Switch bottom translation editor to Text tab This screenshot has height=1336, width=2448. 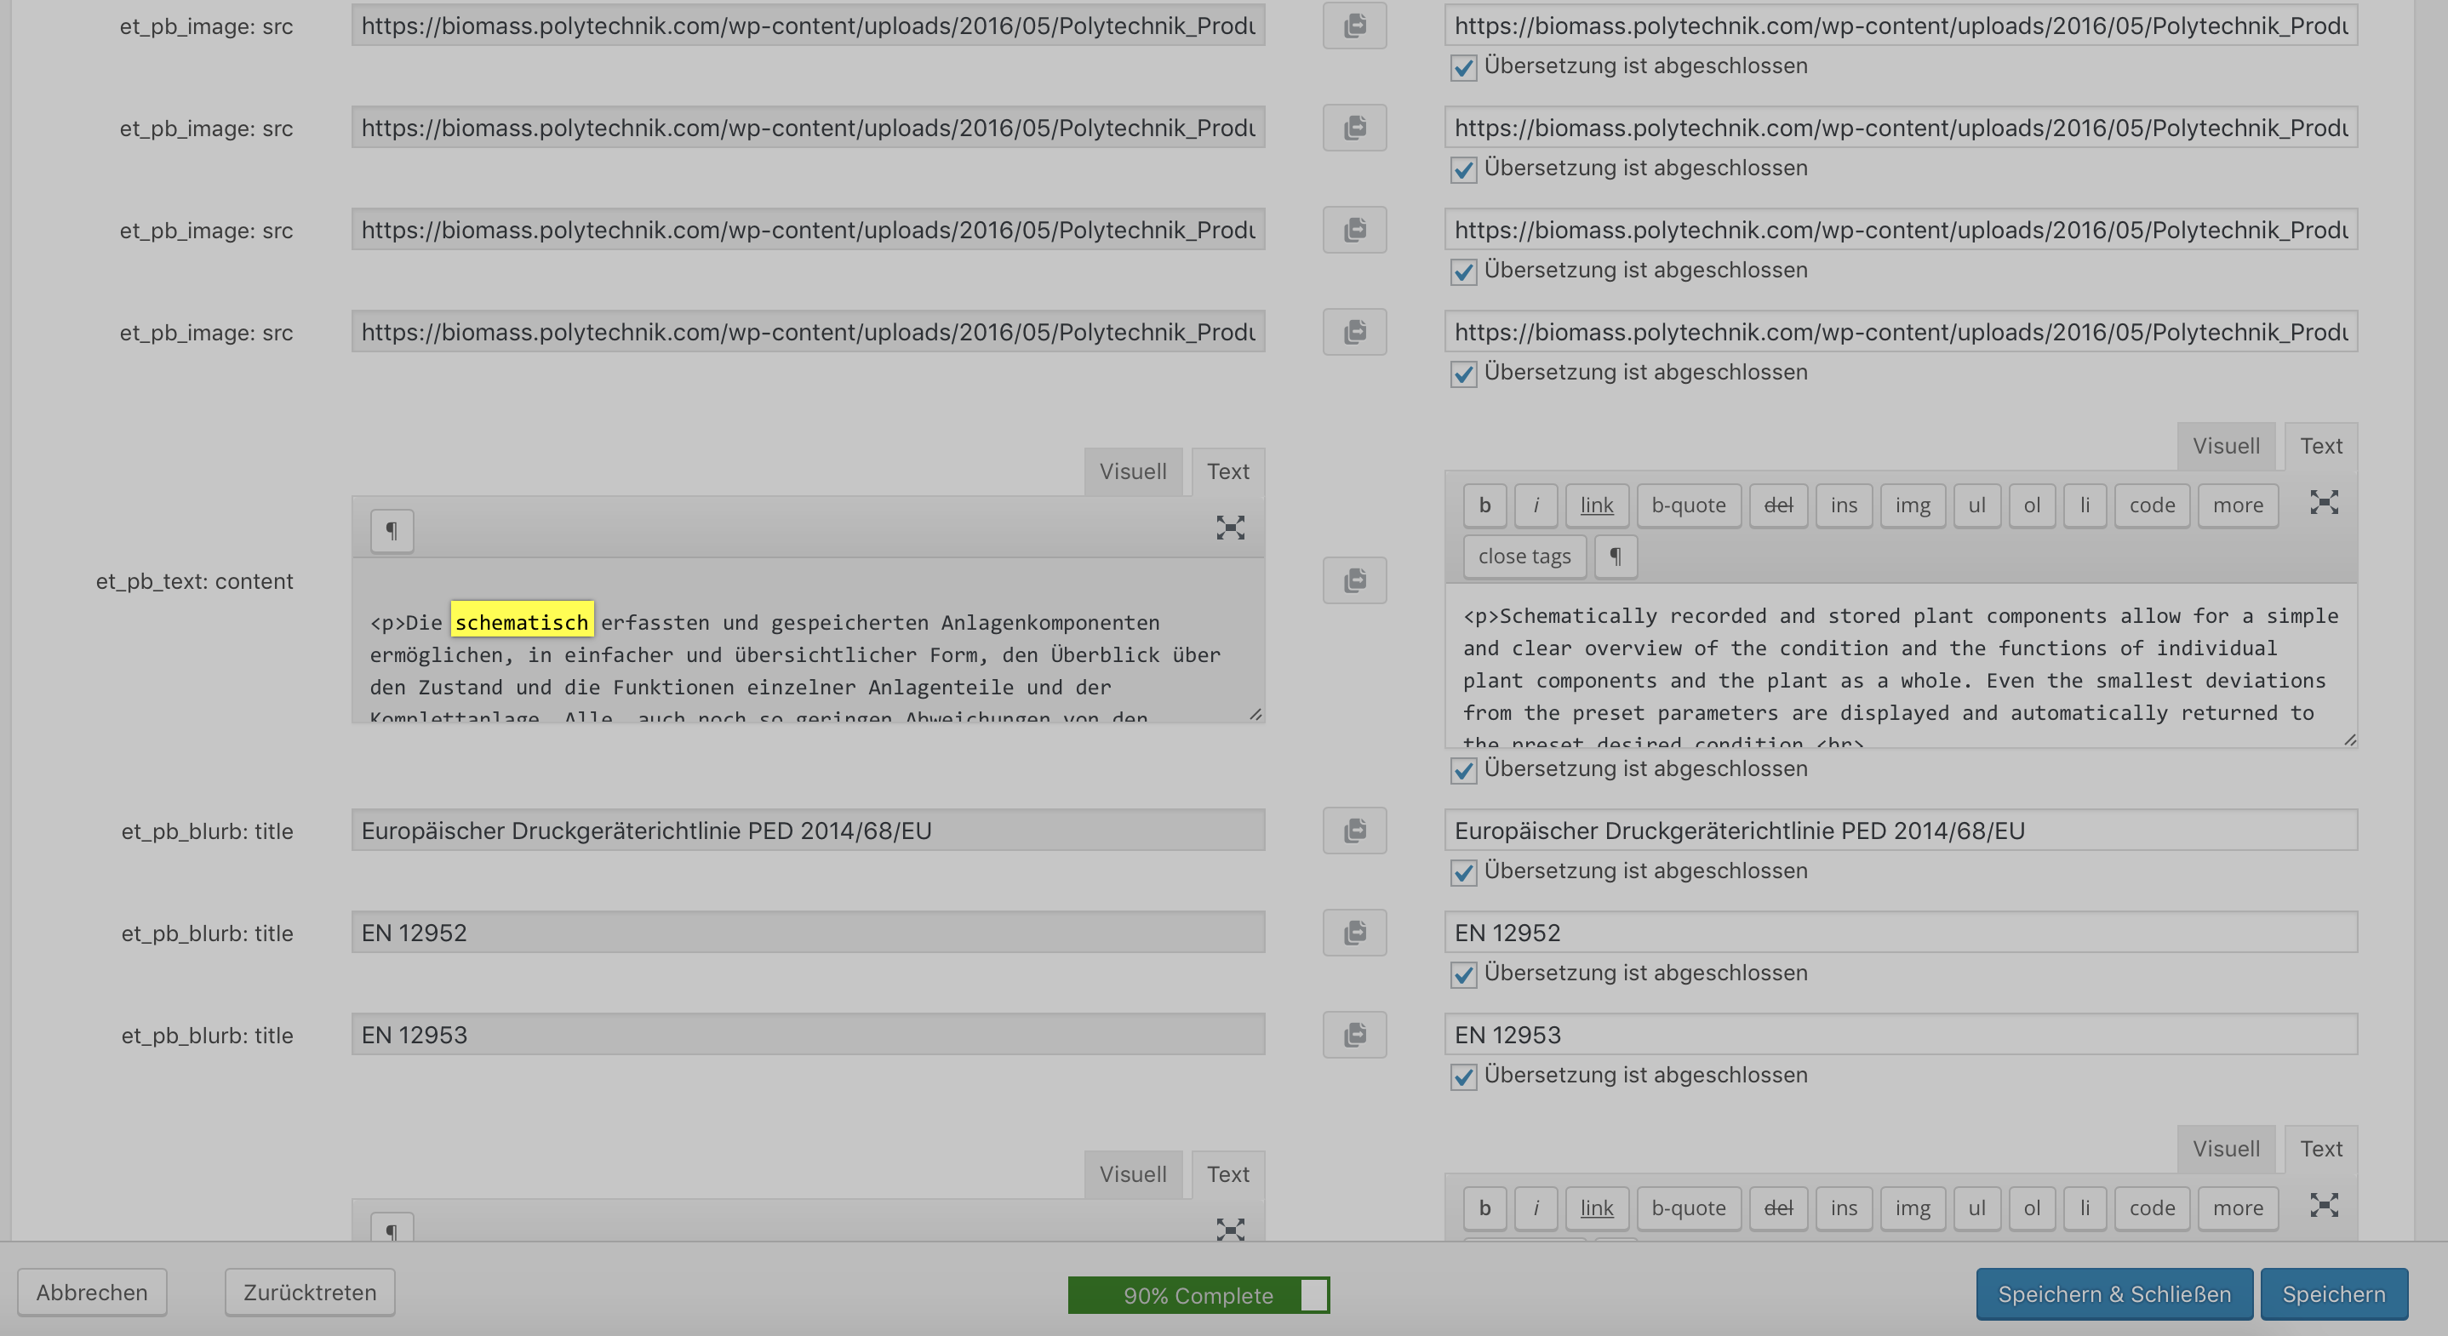[2320, 1149]
